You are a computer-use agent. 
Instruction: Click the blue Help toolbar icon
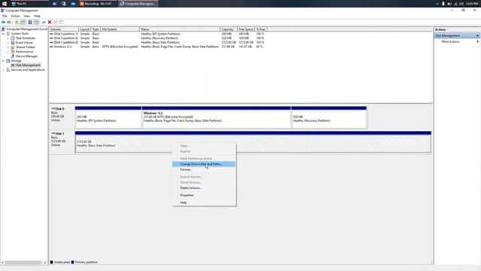click(30, 22)
